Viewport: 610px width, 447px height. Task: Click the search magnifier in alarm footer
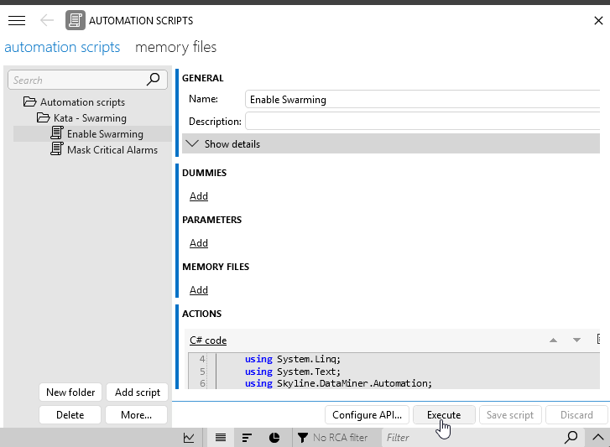point(571,437)
